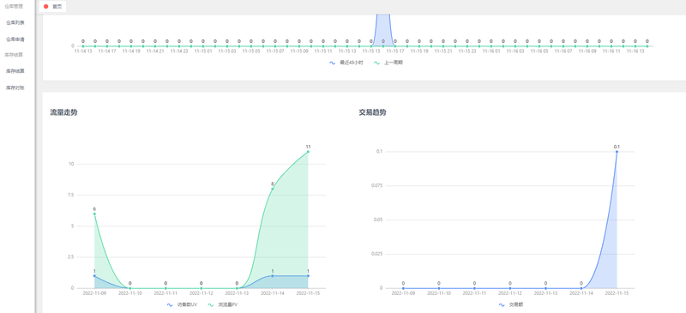The width and height of the screenshot is (686, 313).
Task: Toggle the 浏览量PV legend series
Action: point(223,304)
